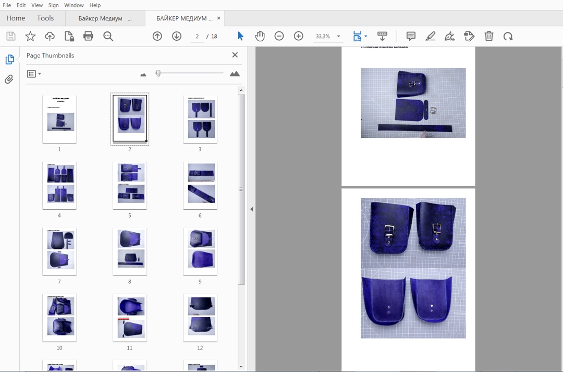Select page 5 thumbnail
The height and width of the screenshot is (372, 563).
[x=130, y=186]
